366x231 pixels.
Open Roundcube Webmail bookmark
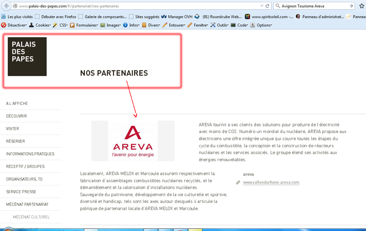coord(218,17)
